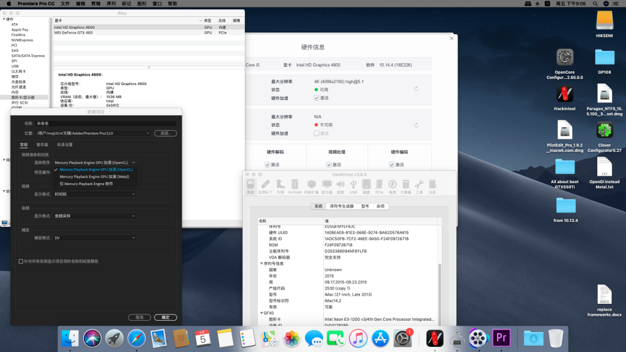626x352 pixels.
Task: Collapse the 序列号信息 group in Hackintool
Action: point(262,263)
